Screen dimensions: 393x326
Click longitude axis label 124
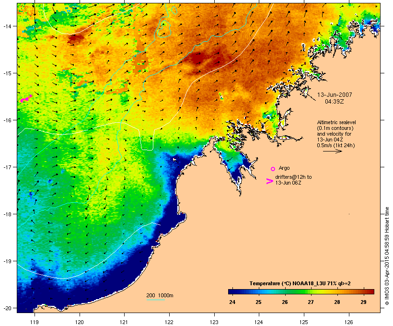click(259, 322)
